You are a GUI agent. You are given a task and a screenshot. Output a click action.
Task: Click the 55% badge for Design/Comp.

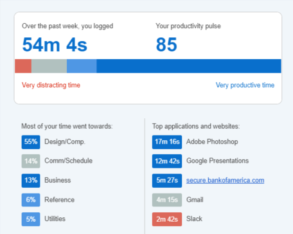click(x=31, y=142)
